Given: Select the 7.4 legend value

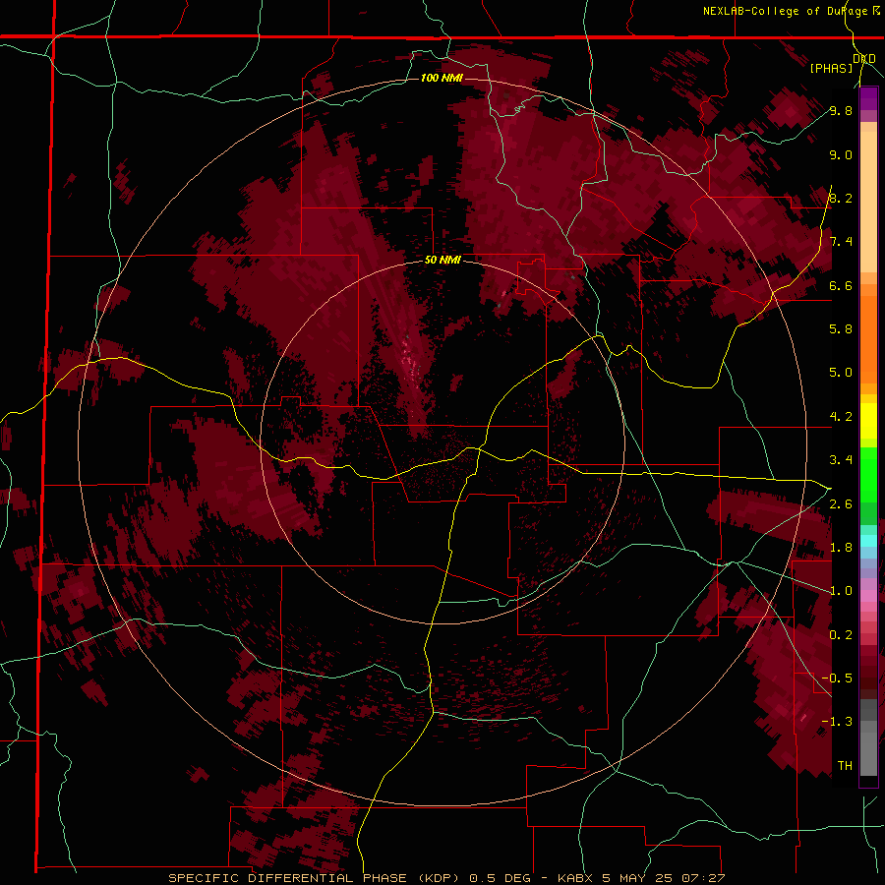Looking at the screenshot, I should (x=841, y=242).
